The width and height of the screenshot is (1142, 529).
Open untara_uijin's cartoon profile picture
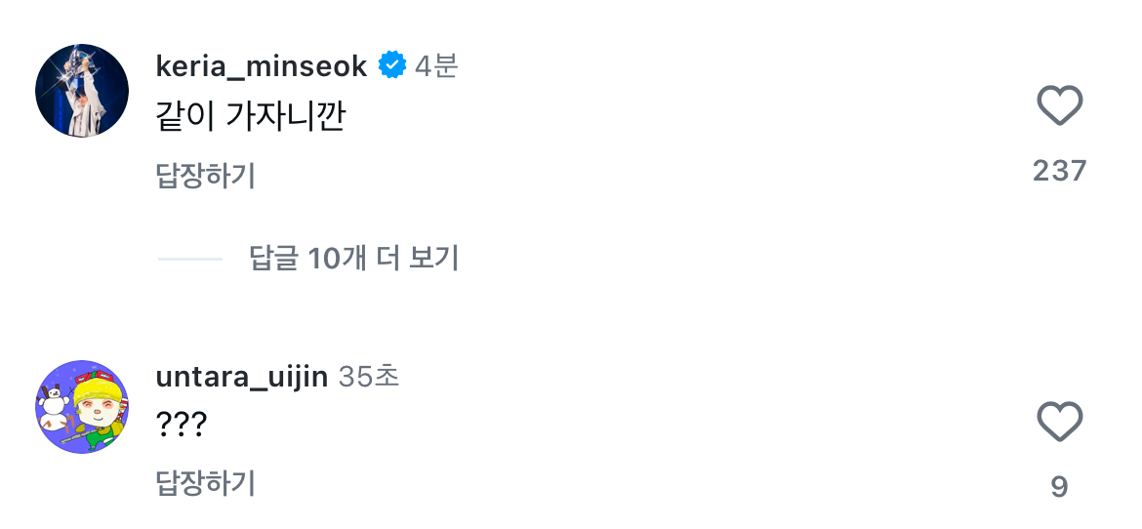pos(82,407)
